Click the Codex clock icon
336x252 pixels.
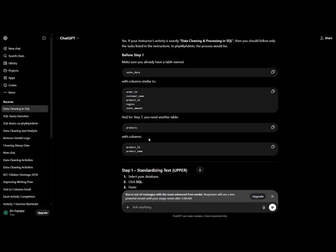(5, 85)
